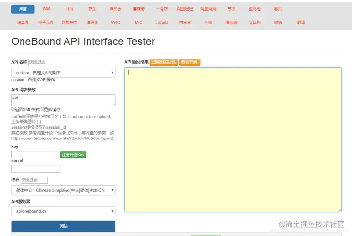Screen dimensions: 352x236
Task: Toggle the 返回XML格式 checkbox
Action: pos(13,109)
